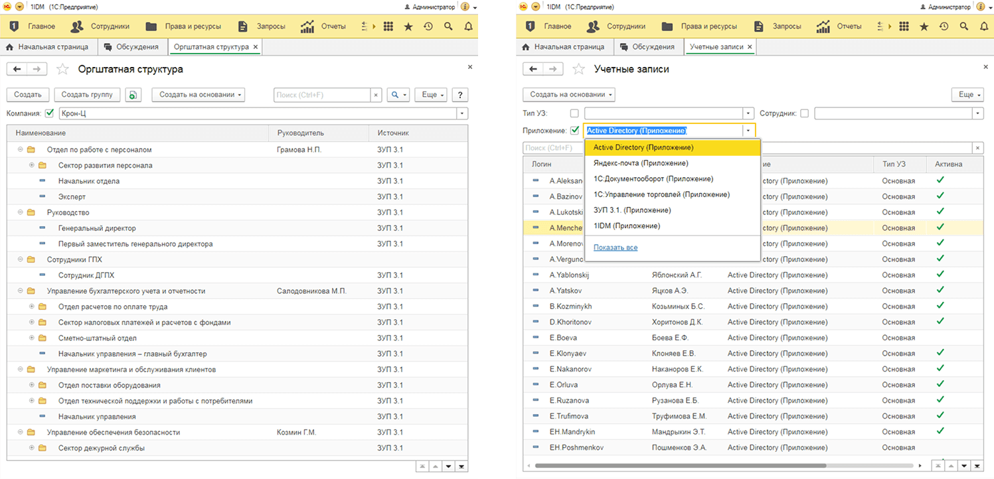Select ЗУП 3.1. (Приложение) from the dropdown list
This screenshot has width=994, height=479.
[x=672, y=210]
